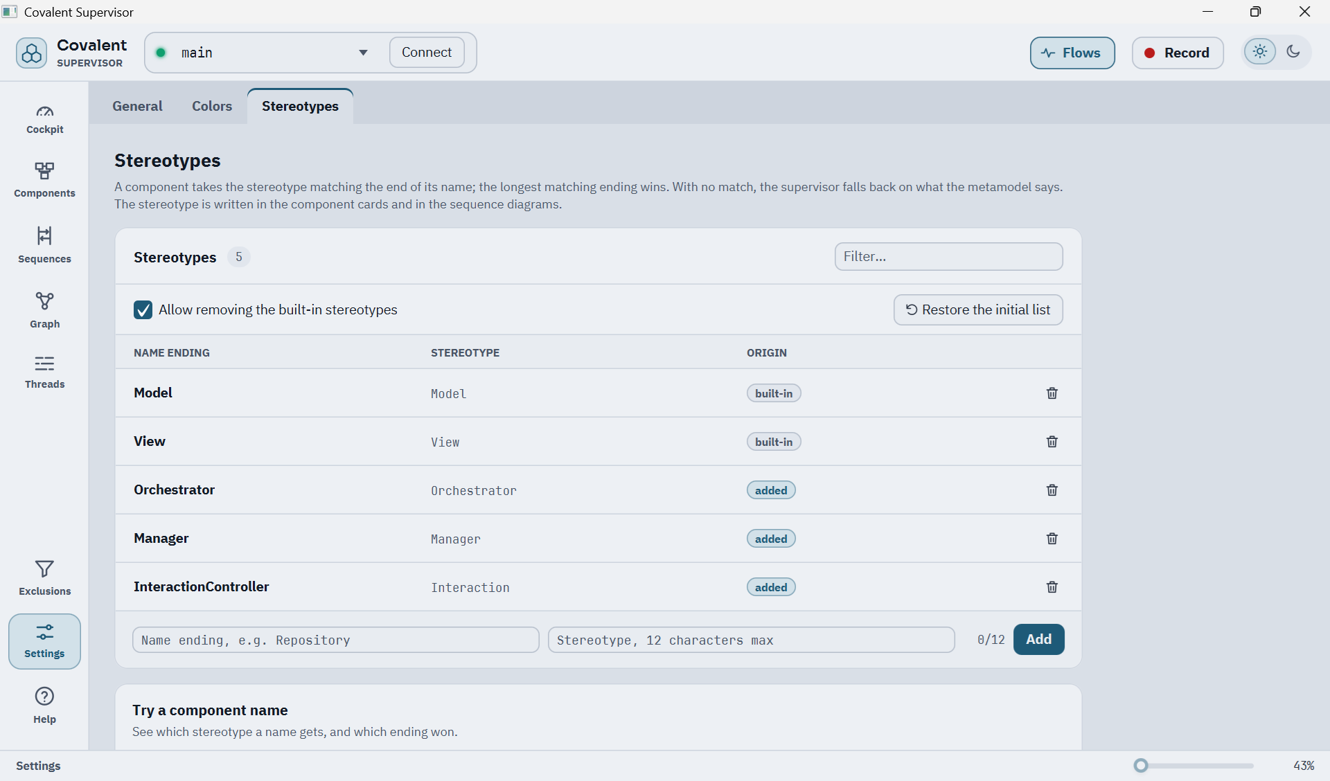The width and height of the screenshot is (1330, 781).
Task: Open the Exclusions filter page
Action: (44, 577)
